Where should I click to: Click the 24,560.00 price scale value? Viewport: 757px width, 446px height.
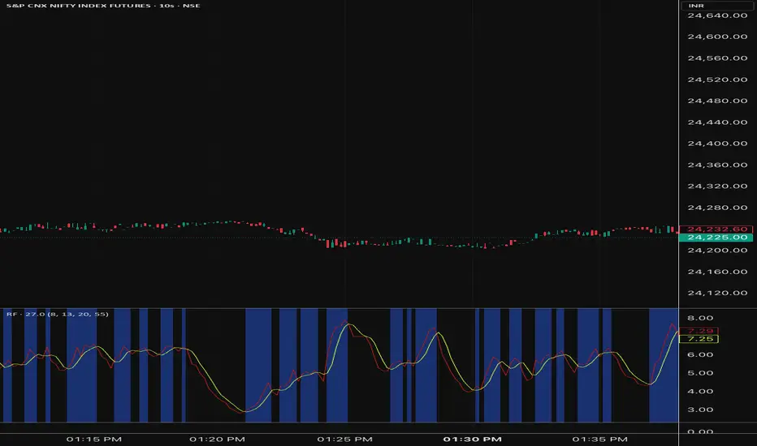717,58
